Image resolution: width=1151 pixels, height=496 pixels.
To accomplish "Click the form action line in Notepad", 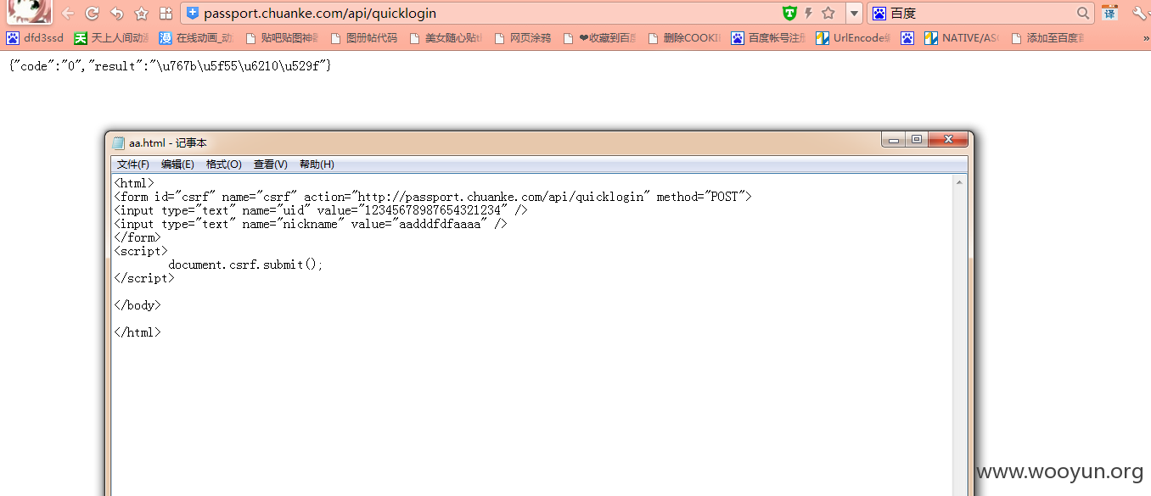I will point(433,197).
